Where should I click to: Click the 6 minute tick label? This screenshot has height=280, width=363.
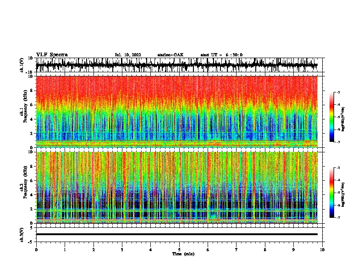coord(208,250)
